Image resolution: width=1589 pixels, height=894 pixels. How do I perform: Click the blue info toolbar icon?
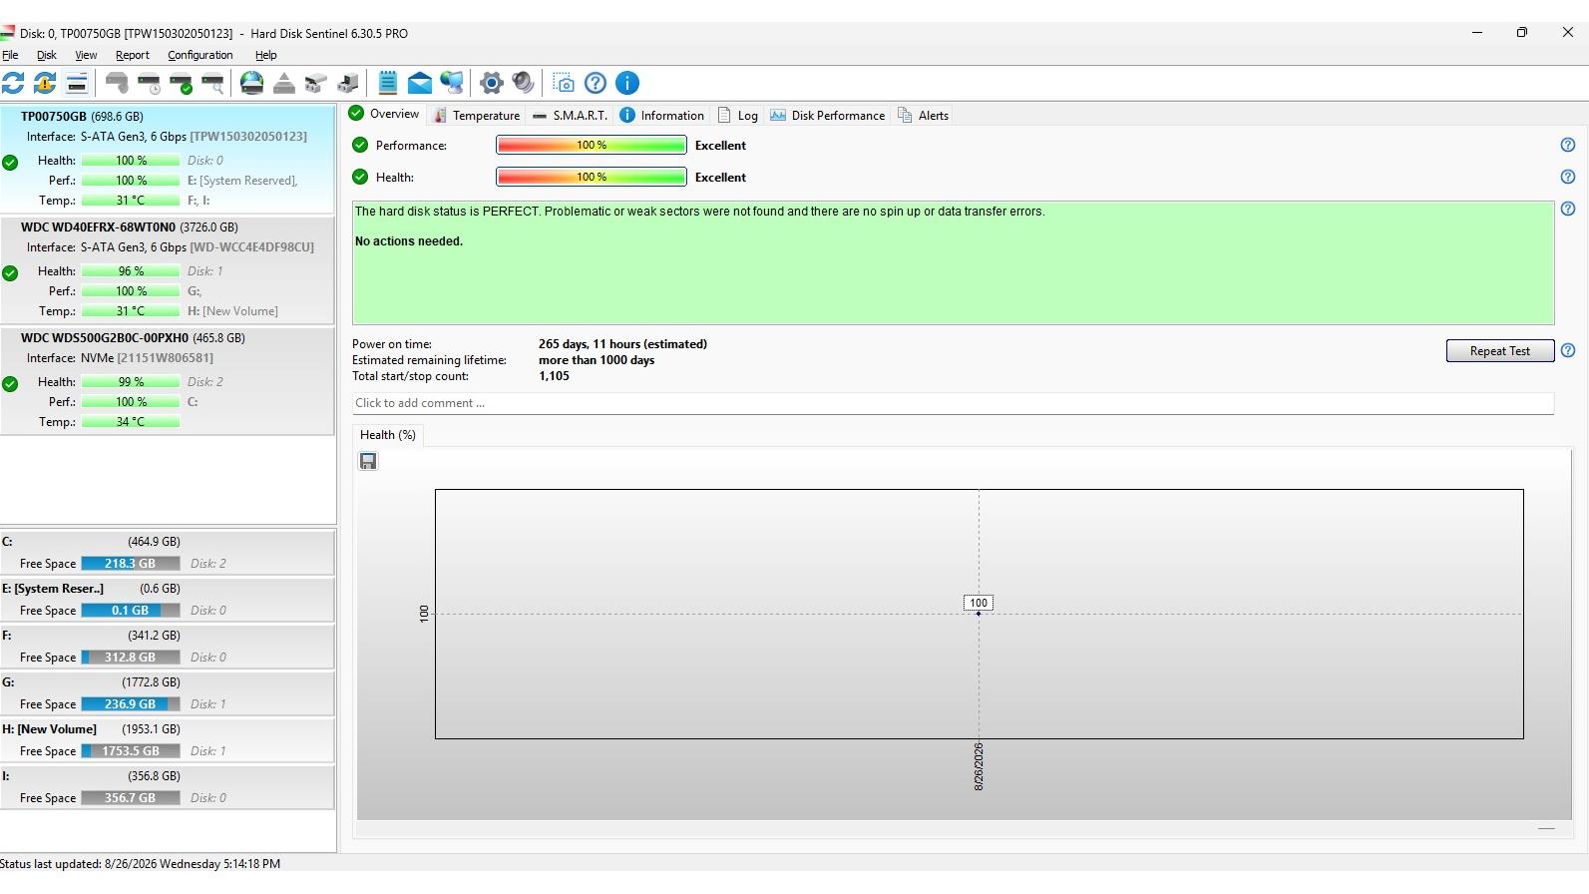pyautogui.click(x=627, y=83)
